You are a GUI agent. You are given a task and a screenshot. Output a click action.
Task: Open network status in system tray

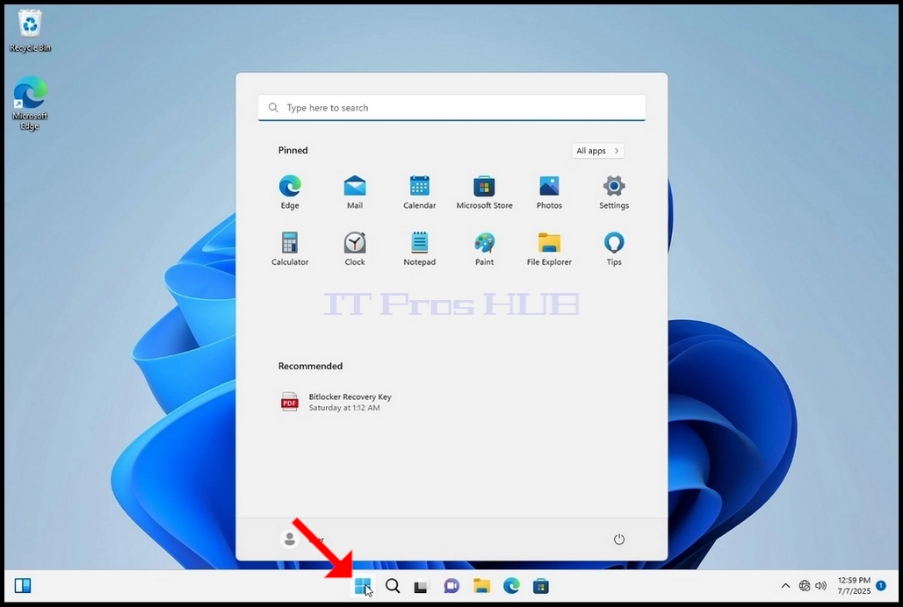(805, 586)
